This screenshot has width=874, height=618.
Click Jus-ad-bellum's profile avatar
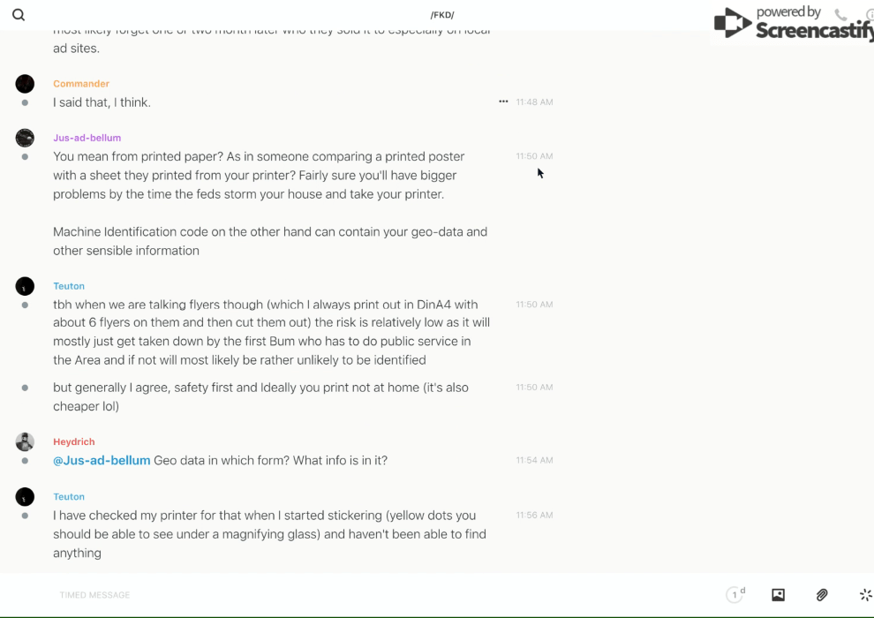click(25, 138)
